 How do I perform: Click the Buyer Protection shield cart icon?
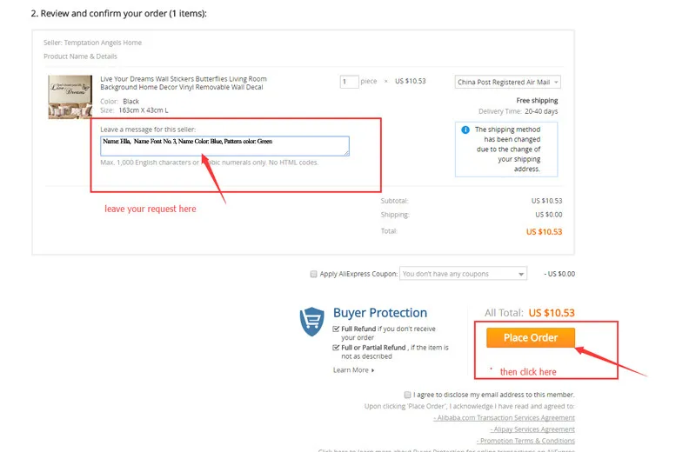[x=312, y=321]
